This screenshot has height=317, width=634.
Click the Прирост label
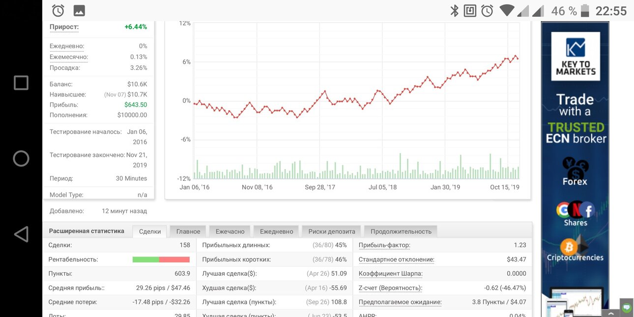point(64,27)
